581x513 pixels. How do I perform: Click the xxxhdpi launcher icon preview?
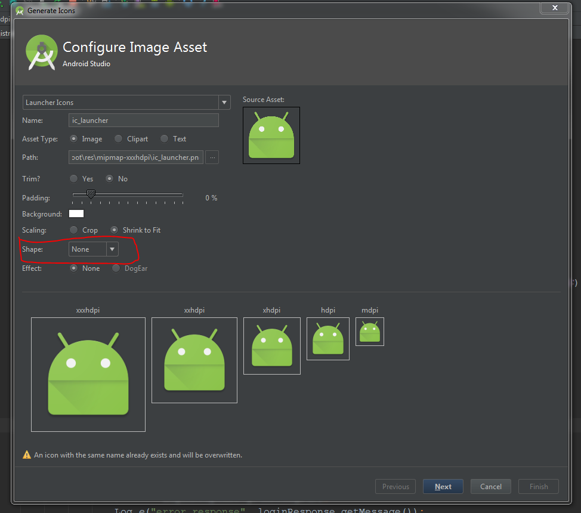coord(88,374)
